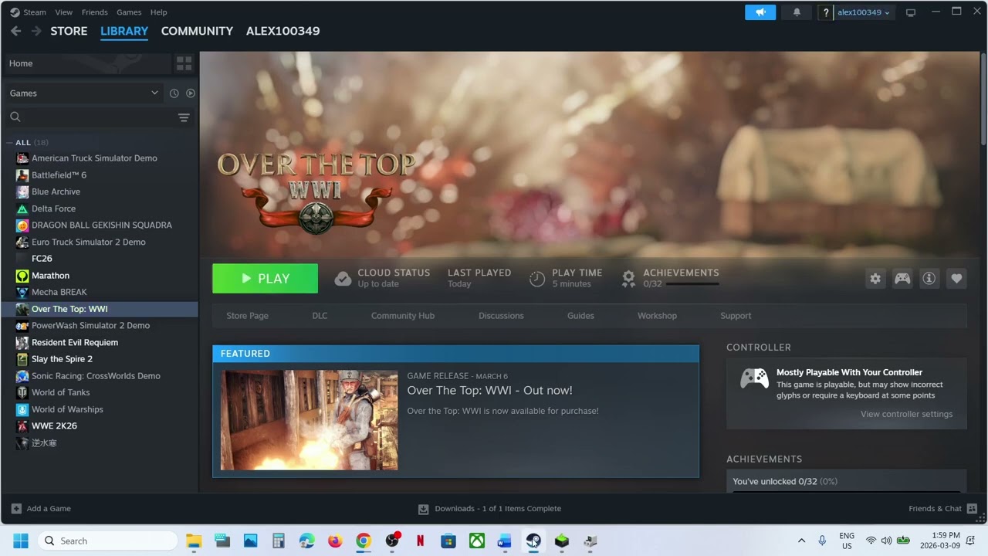Open the Windows Start menu
This screenshot has width=988, height=556.
[x=21, y=541]
